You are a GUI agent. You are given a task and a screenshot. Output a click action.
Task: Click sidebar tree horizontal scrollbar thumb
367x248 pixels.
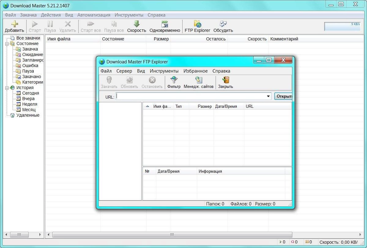pos(19,235)
